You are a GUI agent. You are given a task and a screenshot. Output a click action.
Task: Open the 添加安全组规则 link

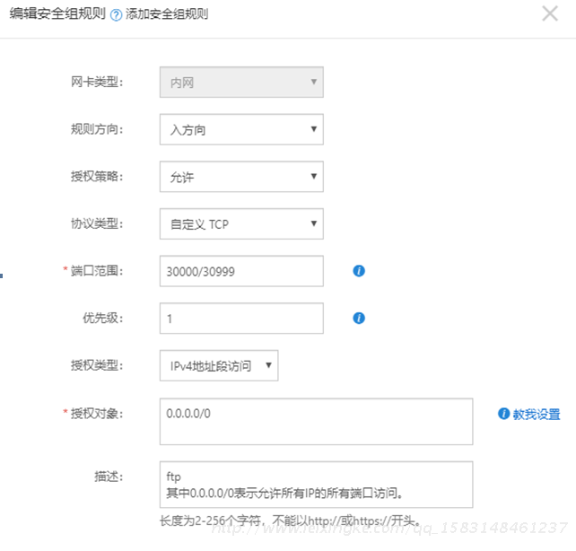pyautogui.click(x=167, y=15)
